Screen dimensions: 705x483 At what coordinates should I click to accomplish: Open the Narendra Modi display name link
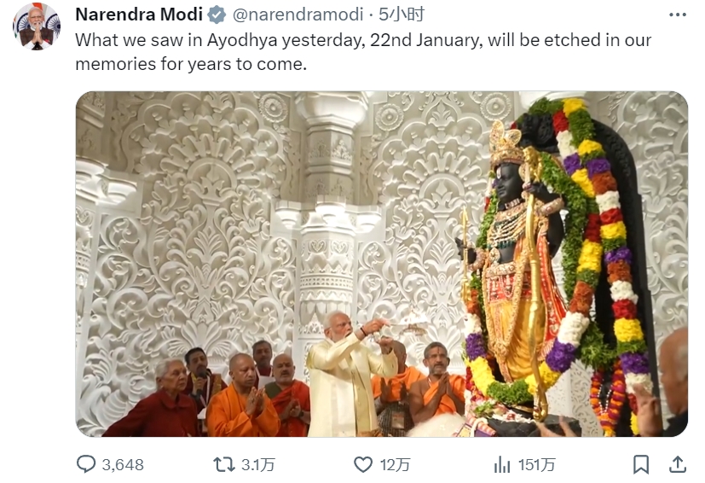click(139, 15)
